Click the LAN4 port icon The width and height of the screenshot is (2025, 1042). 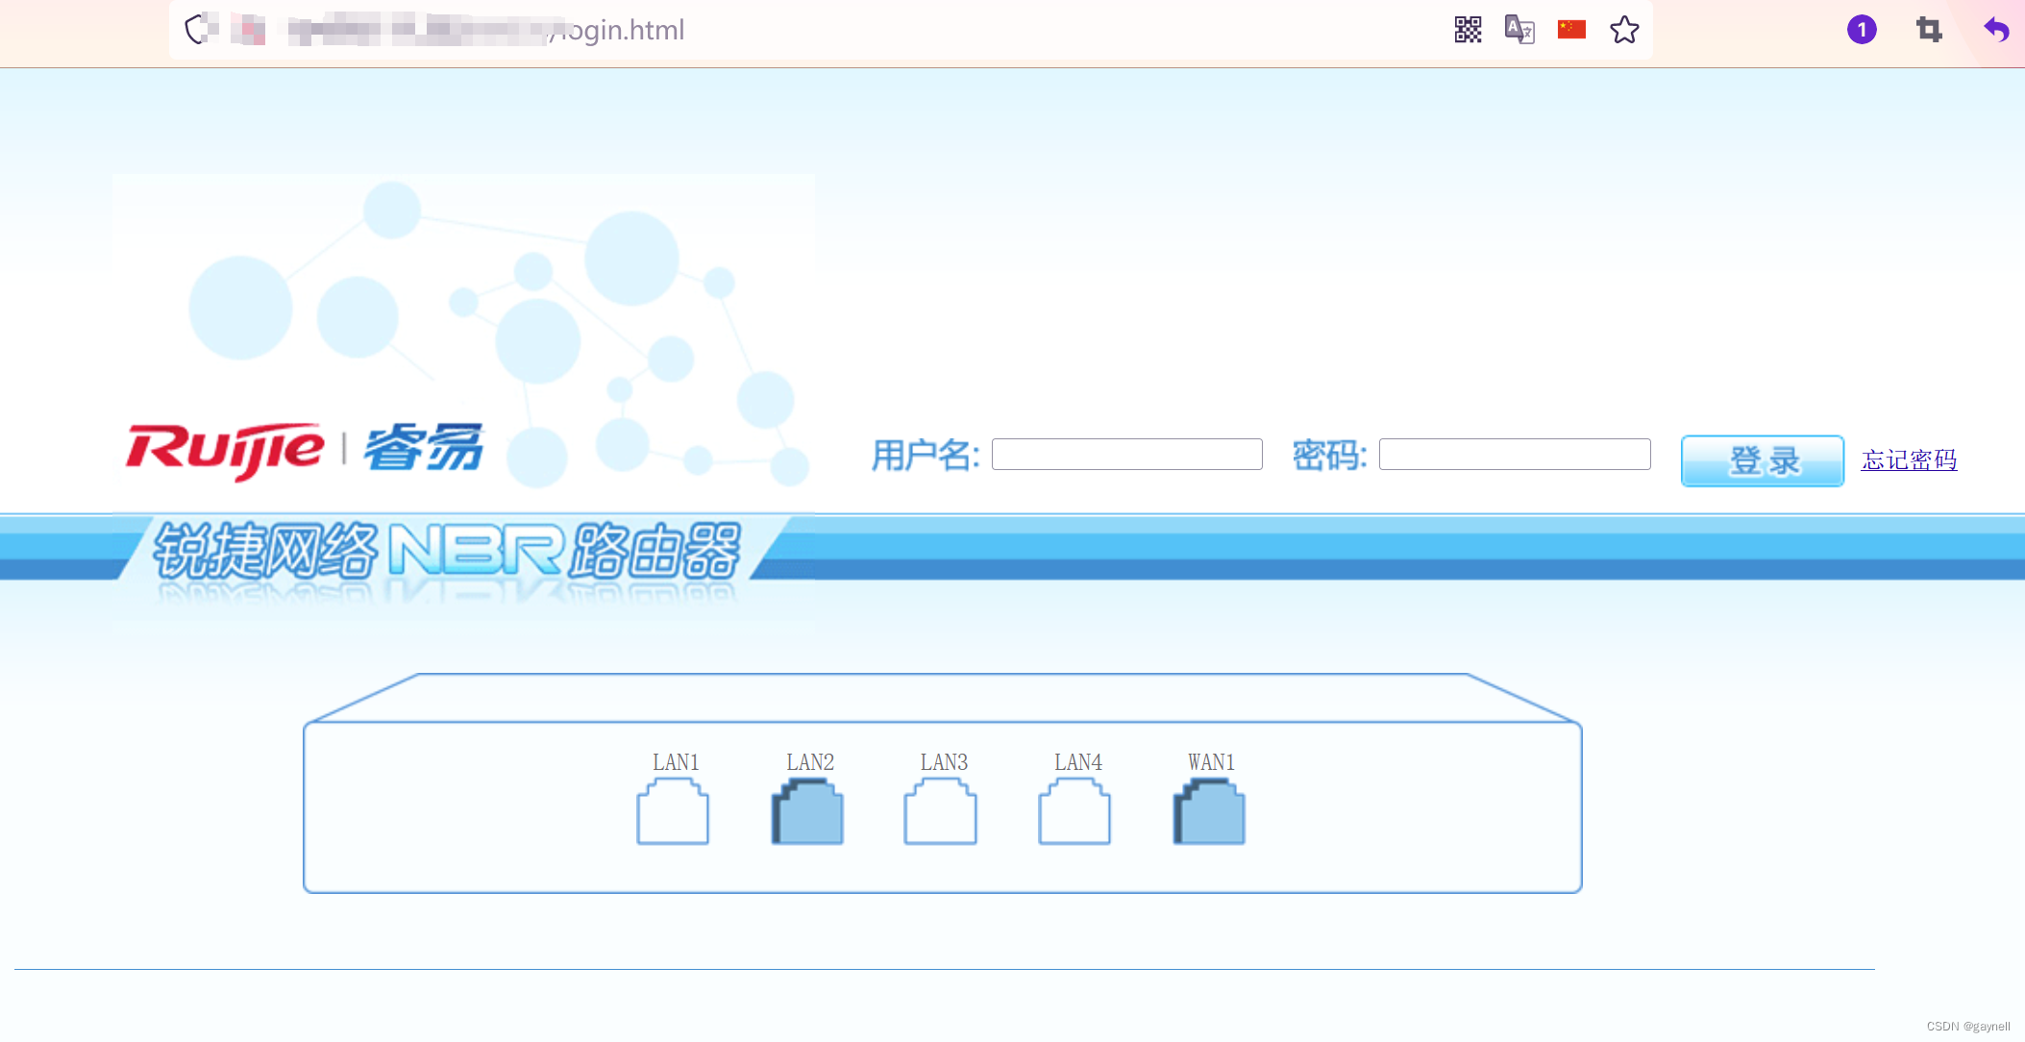[1074, 812]
